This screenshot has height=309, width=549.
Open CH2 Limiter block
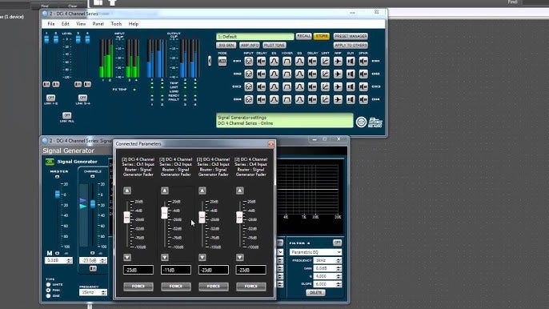[325, 74]
